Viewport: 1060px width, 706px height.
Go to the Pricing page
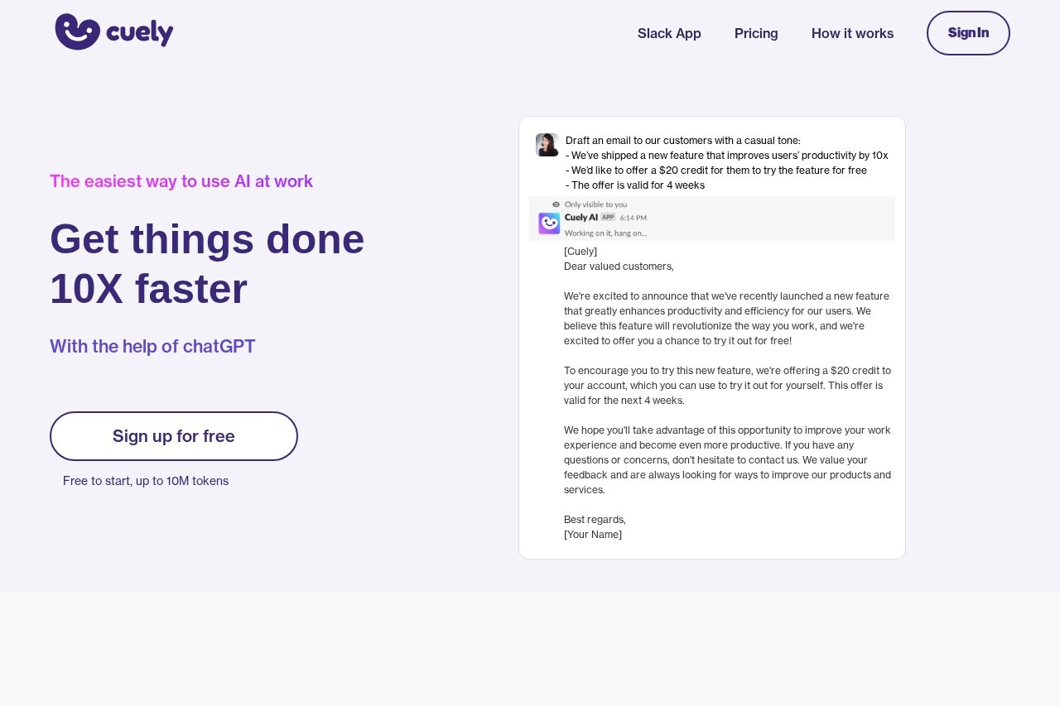(x=756, y=33)
